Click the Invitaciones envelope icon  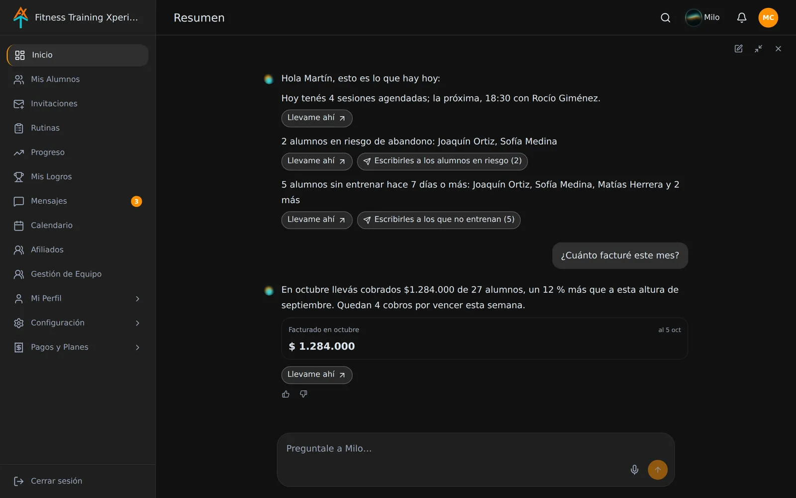point(19,104)
